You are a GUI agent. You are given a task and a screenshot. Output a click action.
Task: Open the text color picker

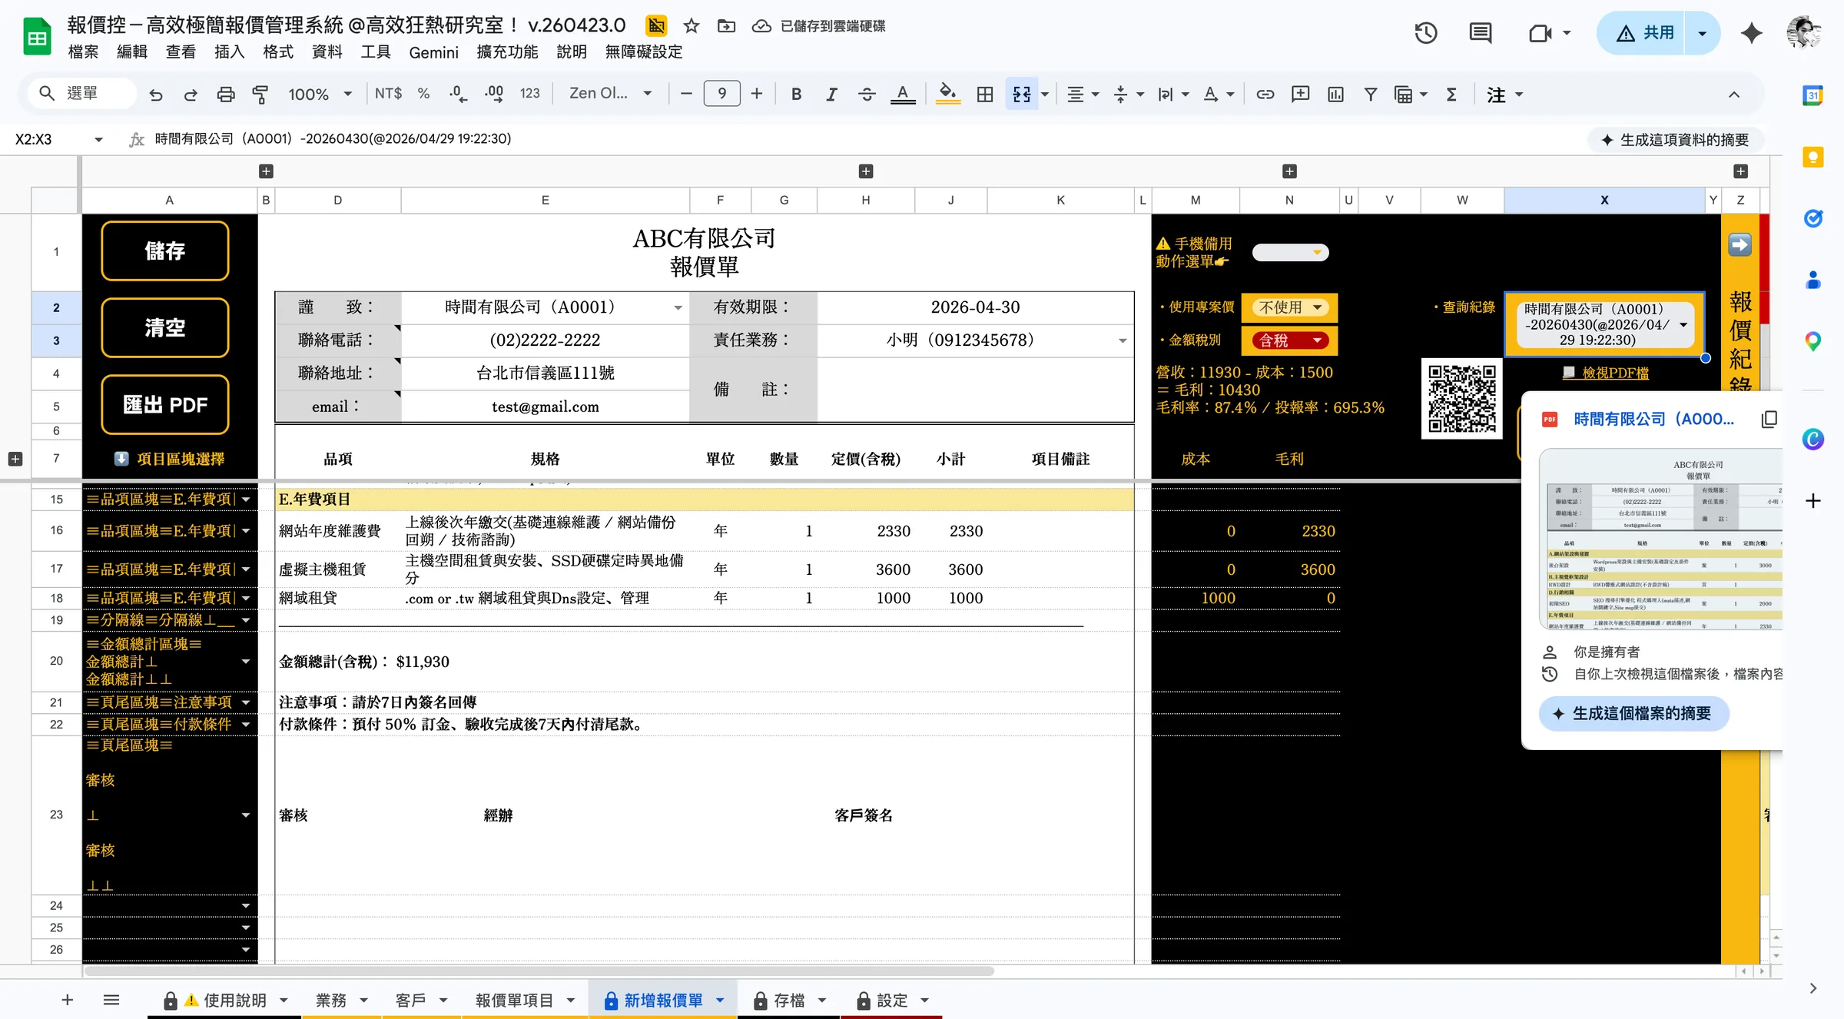point(903,94)
